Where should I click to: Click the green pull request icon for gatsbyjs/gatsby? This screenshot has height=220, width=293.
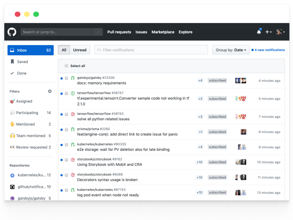point(73,77)
